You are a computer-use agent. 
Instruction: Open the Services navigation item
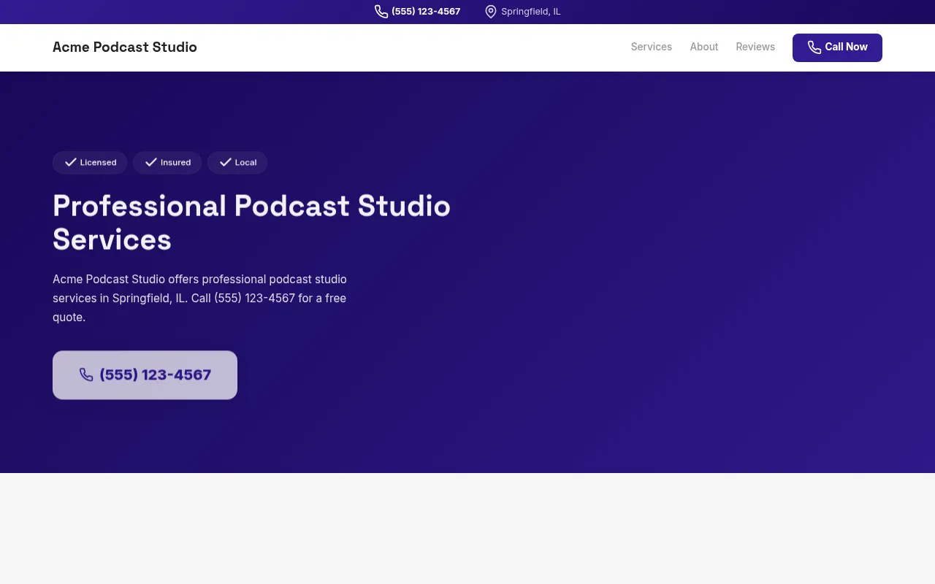[651, 47]
